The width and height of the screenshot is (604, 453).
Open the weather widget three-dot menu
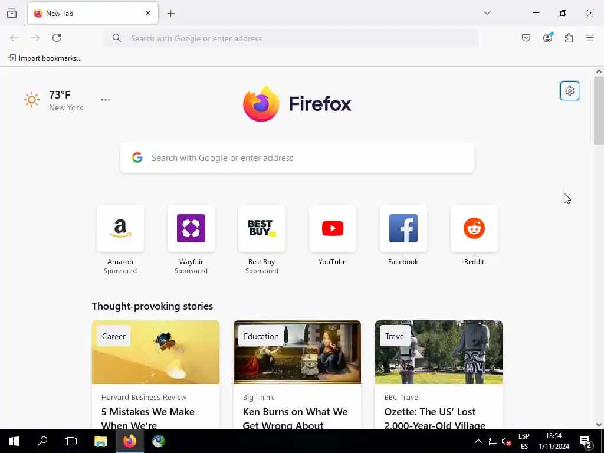106,100
